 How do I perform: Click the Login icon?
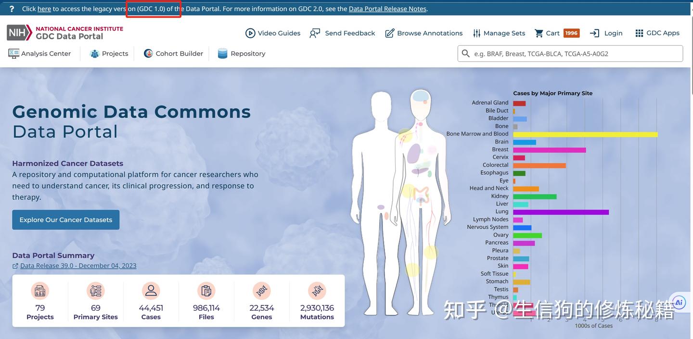point(593,33)
